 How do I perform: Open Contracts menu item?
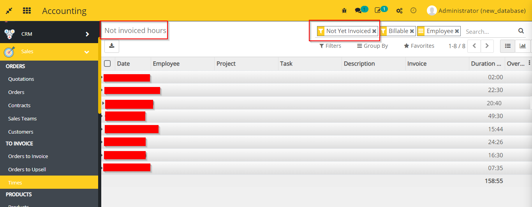19,105
